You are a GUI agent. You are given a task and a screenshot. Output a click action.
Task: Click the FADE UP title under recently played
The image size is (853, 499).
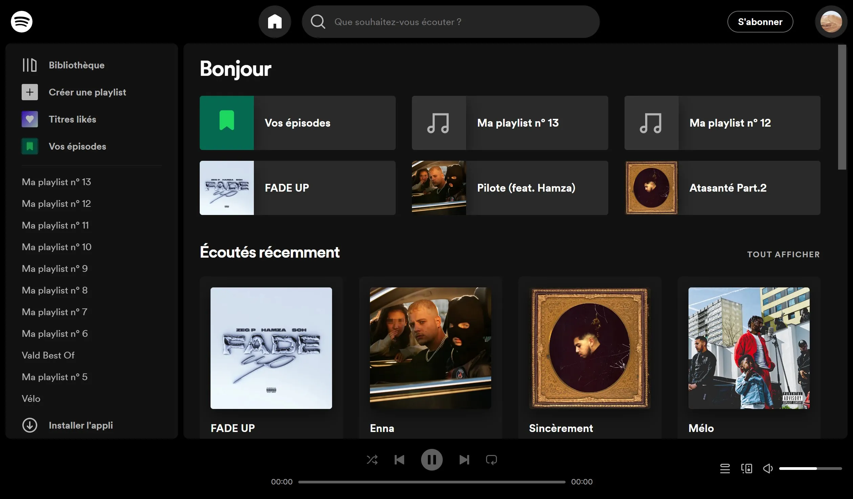233,428
